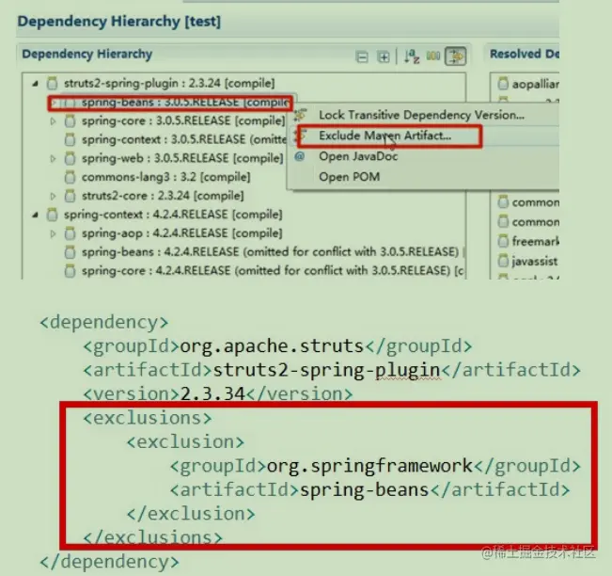Click jar icon beside spring-core 3.0.5.RELEASE

click(70, 121)
